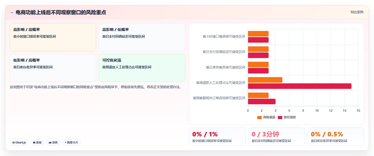Image resolution: width=374 pixels, height=156 pixels.
Task: Click the chart axis label 首小时接口错误率可接受区间
Action: tap(224, 37)
